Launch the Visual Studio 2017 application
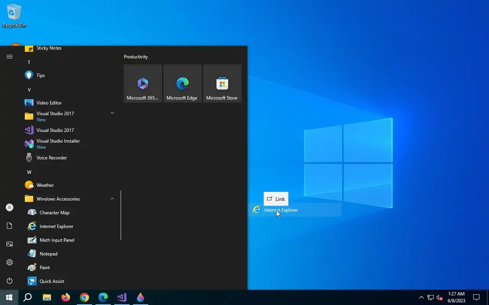The image size is (489, 305). tap(70, 130)
